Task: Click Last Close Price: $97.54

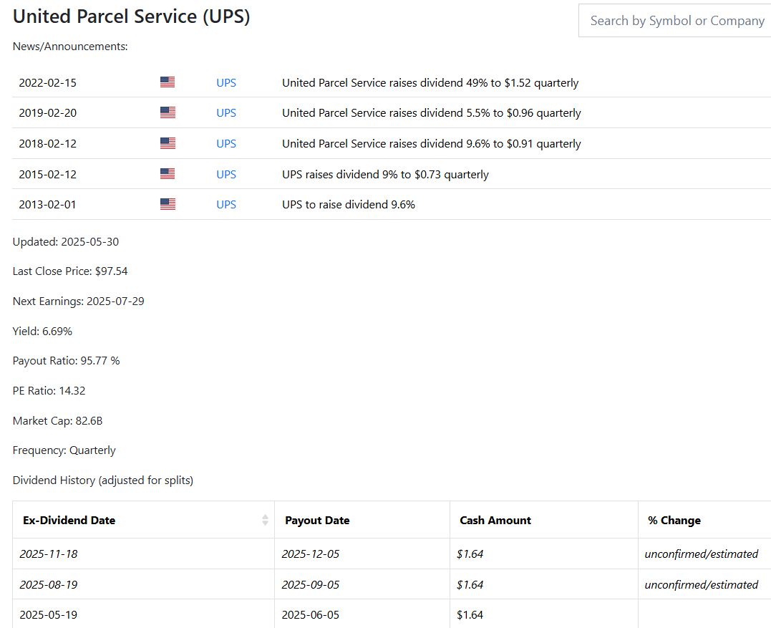Action: [70, 271]
